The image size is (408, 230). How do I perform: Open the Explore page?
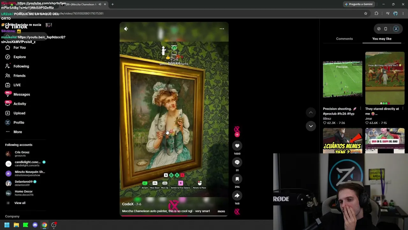[x=19, y=57]
